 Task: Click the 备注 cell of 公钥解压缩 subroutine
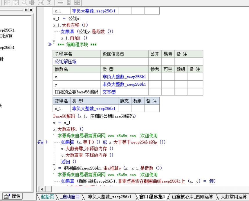pos(189,61)
